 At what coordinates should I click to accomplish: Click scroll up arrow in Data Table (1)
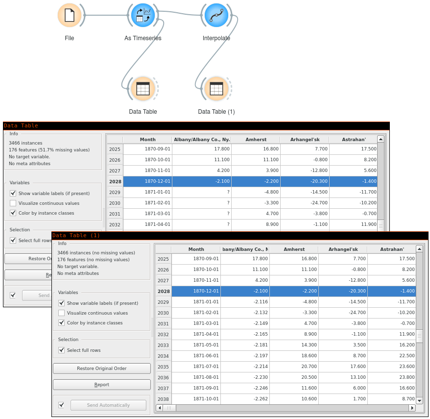click(419, 248)
